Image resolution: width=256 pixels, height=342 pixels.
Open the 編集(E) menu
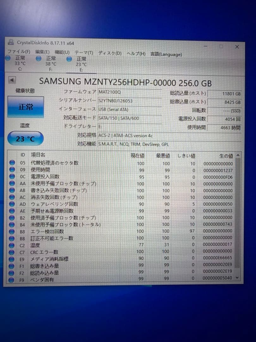click(42, 52)
